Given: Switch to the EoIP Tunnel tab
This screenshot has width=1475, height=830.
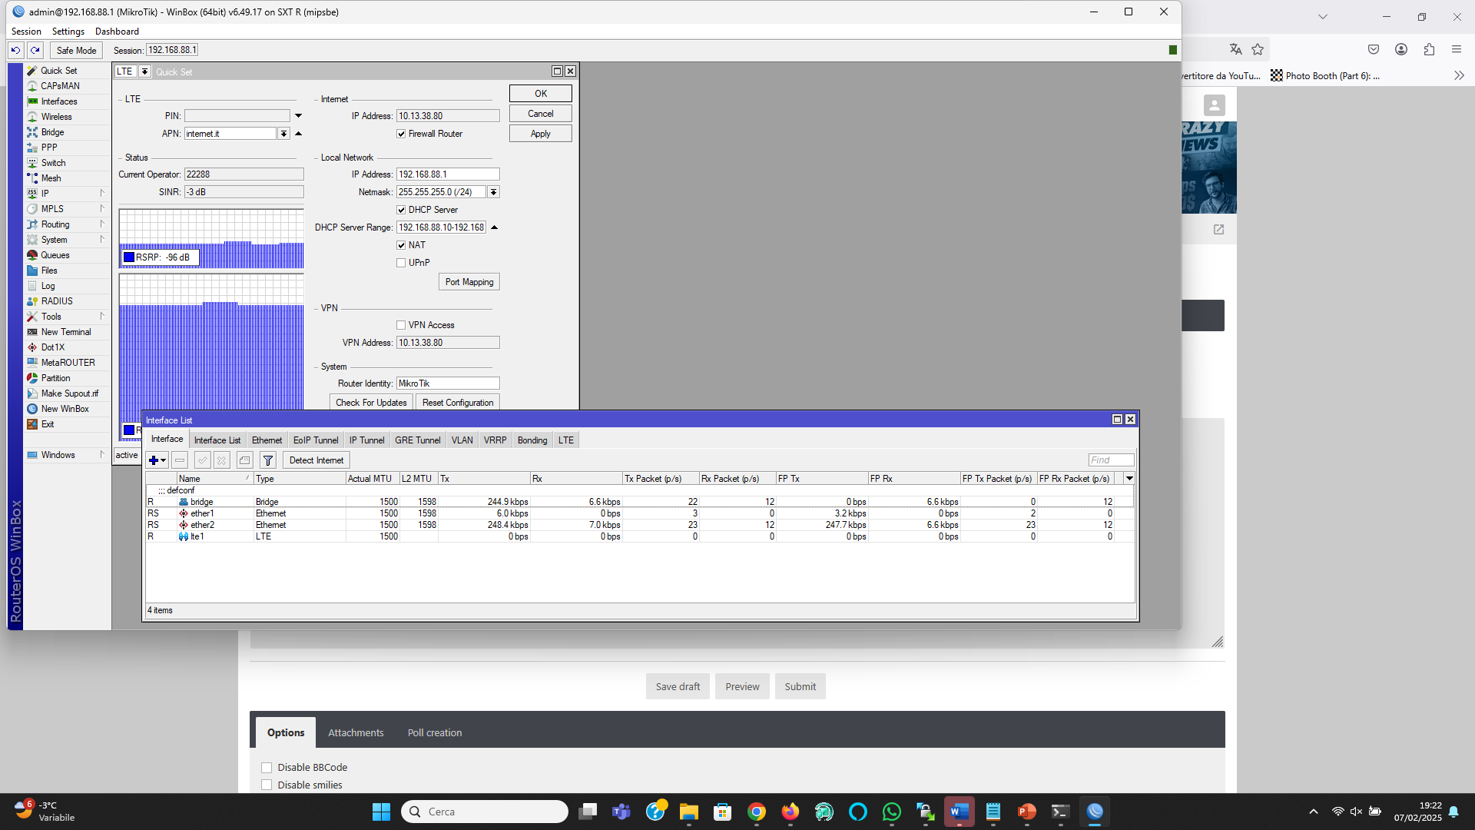Looking at the screenshot, I should [316, 440].
